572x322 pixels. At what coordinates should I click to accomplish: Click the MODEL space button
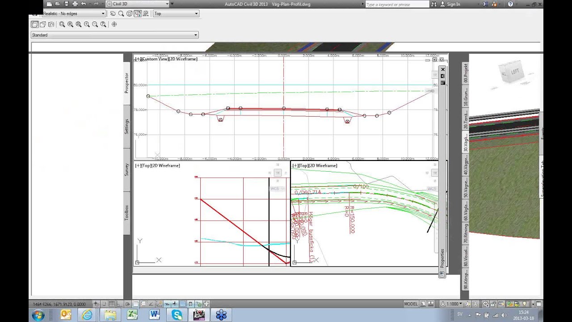pos(411,304)
